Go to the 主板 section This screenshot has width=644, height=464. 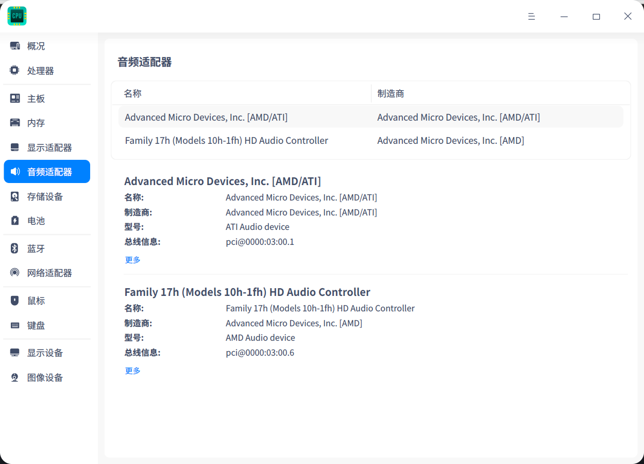[x=47, y=98]
